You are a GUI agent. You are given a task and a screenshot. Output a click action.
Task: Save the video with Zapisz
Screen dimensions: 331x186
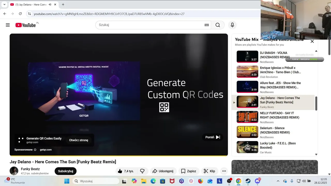click(189, 171)
